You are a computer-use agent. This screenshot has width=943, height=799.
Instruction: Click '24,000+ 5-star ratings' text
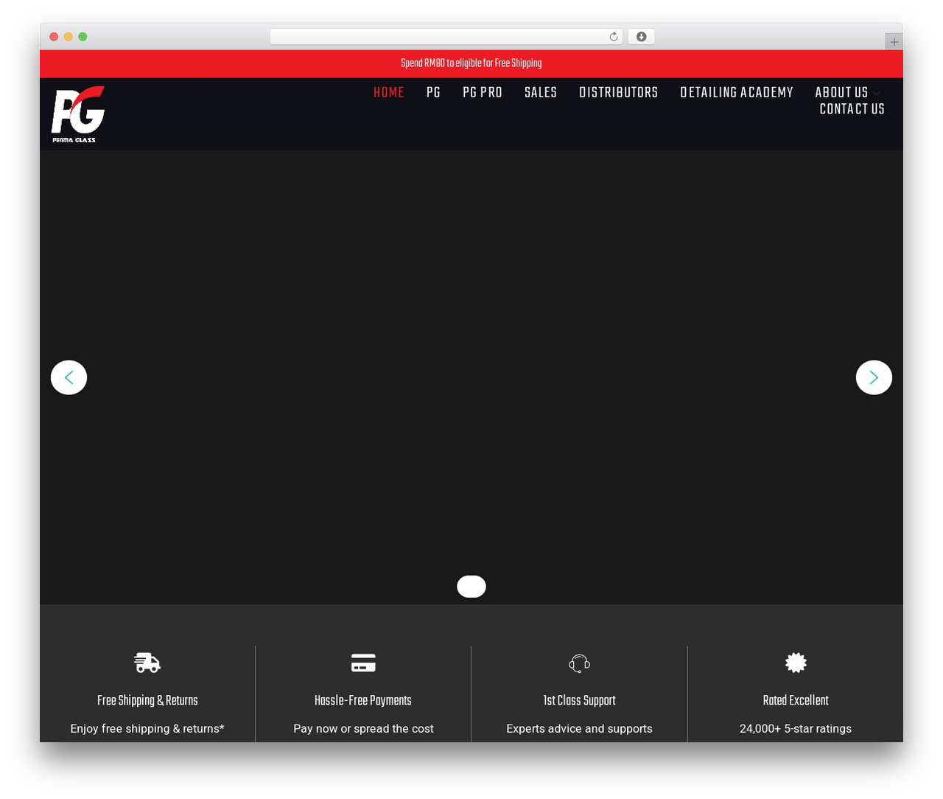coord(796,728)
